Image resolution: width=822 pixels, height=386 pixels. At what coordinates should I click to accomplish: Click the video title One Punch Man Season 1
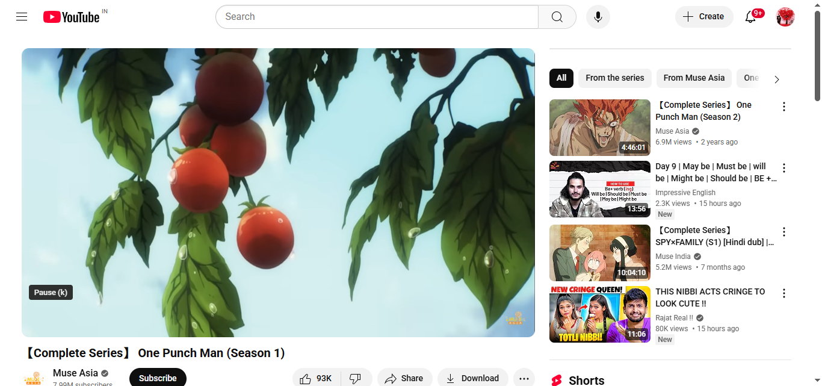click(153, 353)
